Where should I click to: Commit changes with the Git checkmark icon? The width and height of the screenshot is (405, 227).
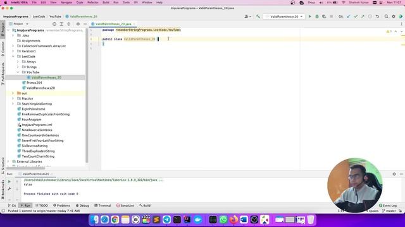point(356,16)
